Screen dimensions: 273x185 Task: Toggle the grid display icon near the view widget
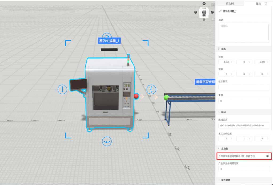point(213,19)
